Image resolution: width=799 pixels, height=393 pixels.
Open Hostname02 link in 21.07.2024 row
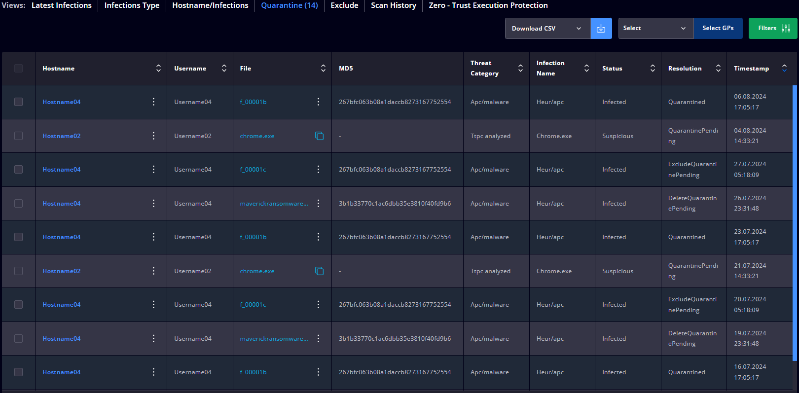(61, 271)
